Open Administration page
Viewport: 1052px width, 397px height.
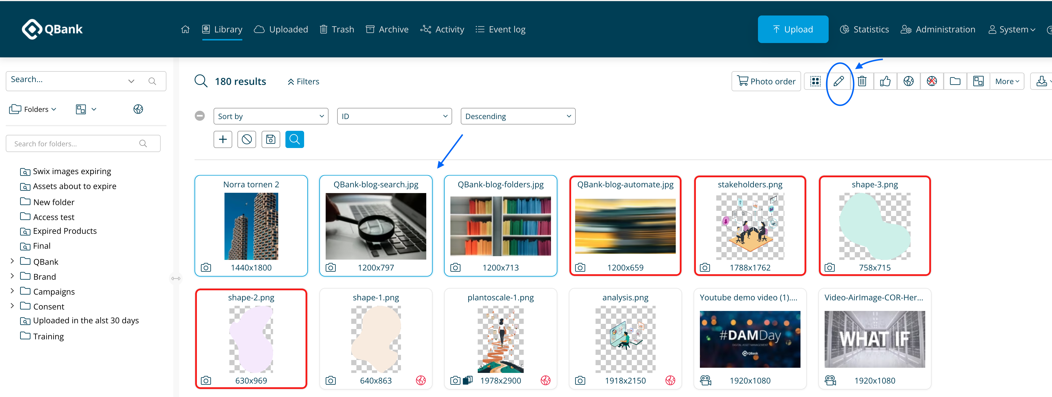click(x=938, y=29)
